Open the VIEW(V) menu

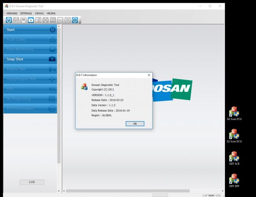(x=39, y=13)
